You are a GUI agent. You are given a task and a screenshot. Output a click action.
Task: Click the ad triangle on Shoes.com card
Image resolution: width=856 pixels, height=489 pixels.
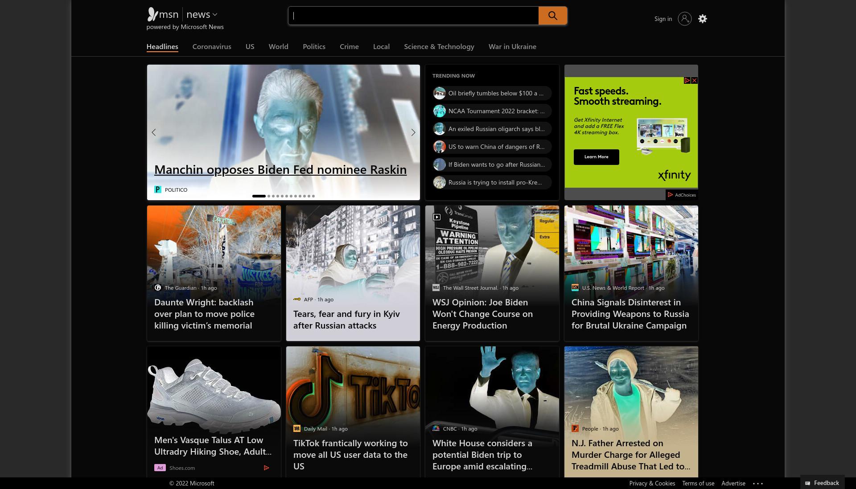click(x=266, y=468)
